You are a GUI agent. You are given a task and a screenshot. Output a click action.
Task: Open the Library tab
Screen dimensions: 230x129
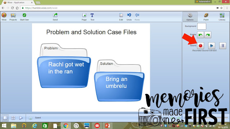click(222, 17)
